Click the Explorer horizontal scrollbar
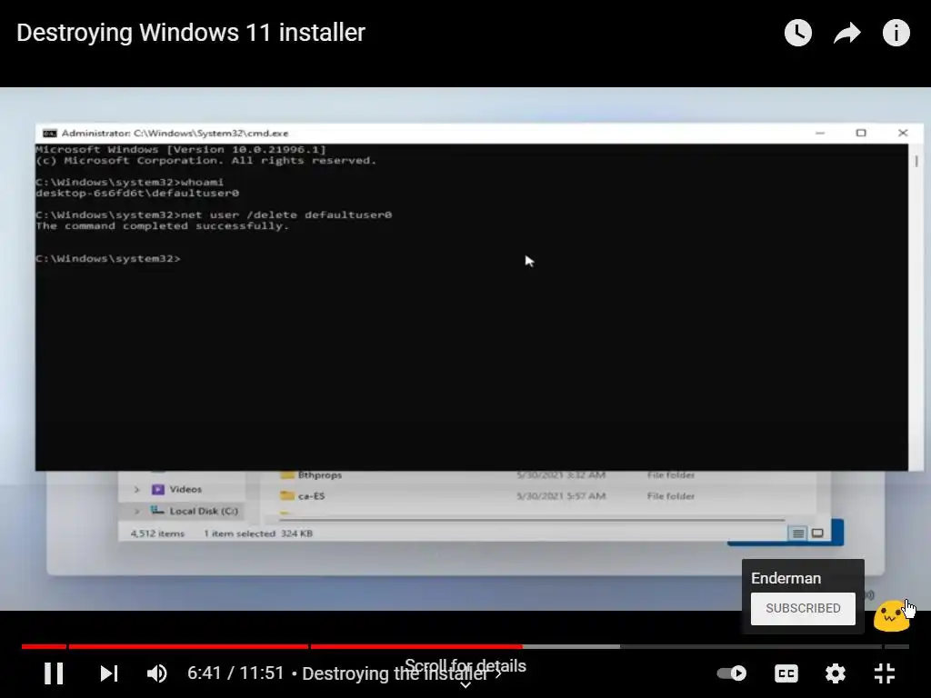The image size is (931, 698). tap(531, 520)
